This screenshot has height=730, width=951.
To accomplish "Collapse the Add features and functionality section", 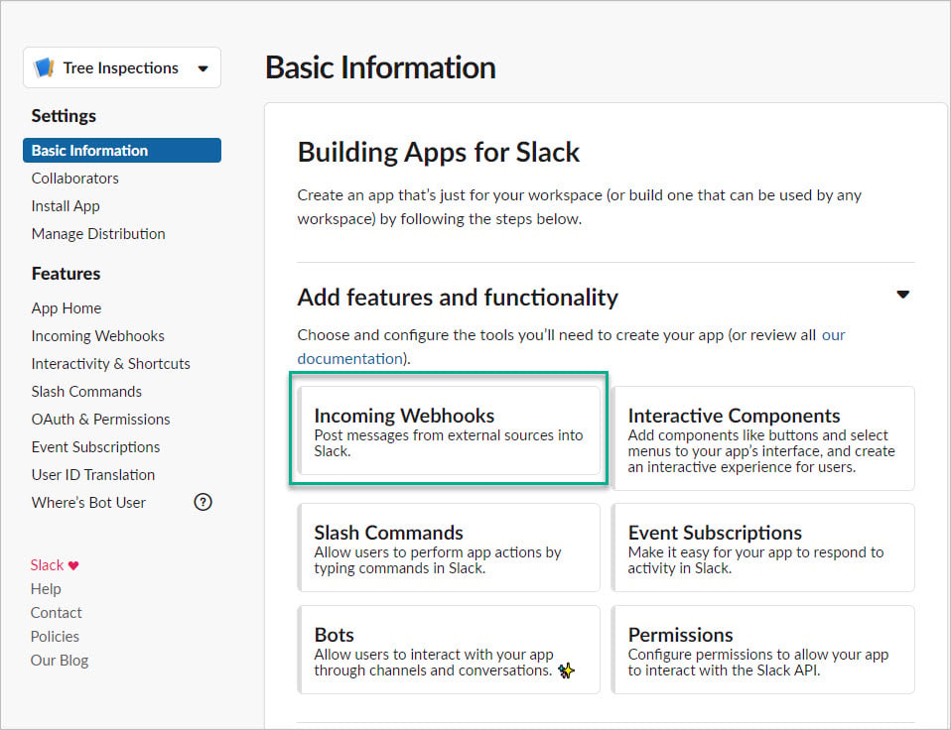I will click(x=903, y=295).
